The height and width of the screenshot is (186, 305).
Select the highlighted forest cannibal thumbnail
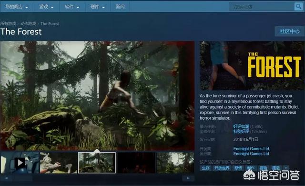point(97,163)
